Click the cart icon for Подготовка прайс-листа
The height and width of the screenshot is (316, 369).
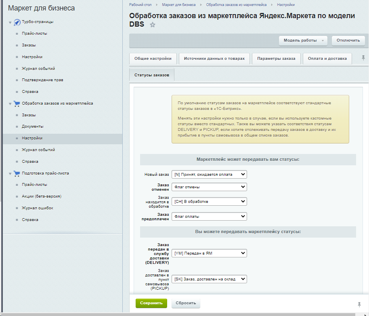17,173
